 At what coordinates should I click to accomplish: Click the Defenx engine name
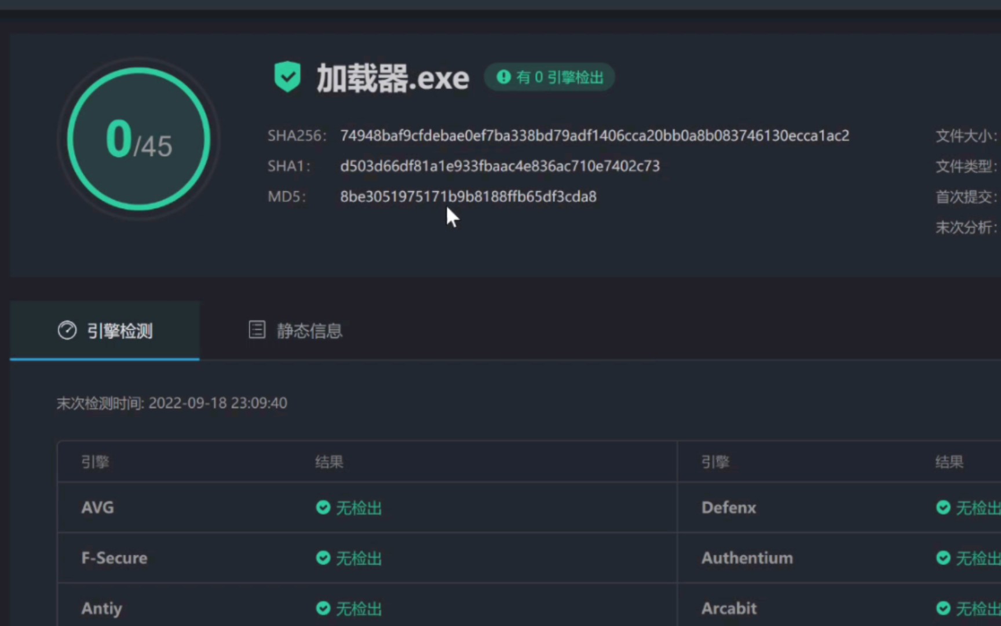[729, 508]
